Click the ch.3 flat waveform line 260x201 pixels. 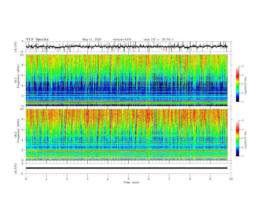(126, 168)
